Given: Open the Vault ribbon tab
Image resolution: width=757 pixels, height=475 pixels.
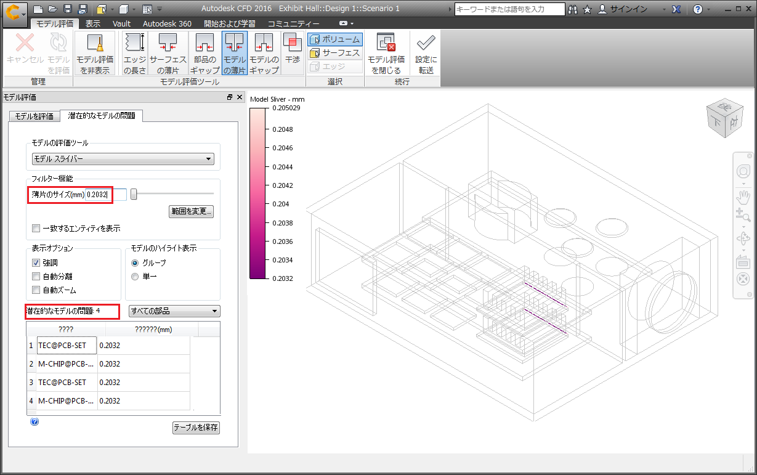Looking at the screenshot, I should point(121,23).
